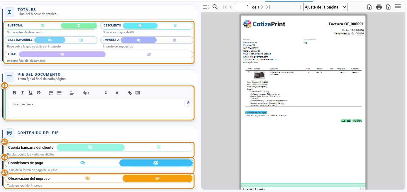This screenshot has width=407, height=192.
Task: Click the "Factura OF_000091" title
Action: pyautogui.click(x=346, y=24)
